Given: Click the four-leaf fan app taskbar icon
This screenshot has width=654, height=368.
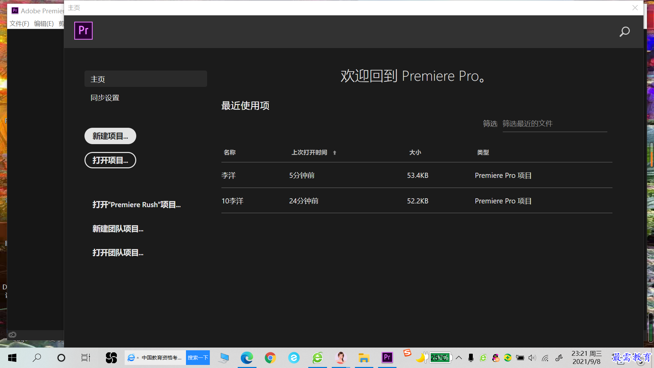Looking at the screenshot, I should pos(111,358).
